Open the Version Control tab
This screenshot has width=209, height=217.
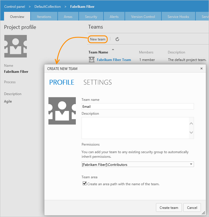(143, 16)
